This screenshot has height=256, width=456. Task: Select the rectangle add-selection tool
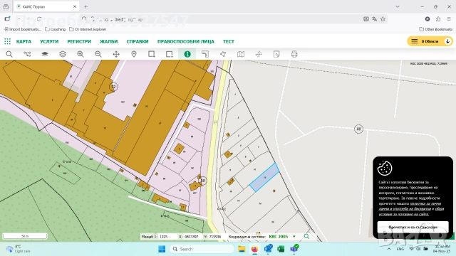152,54
